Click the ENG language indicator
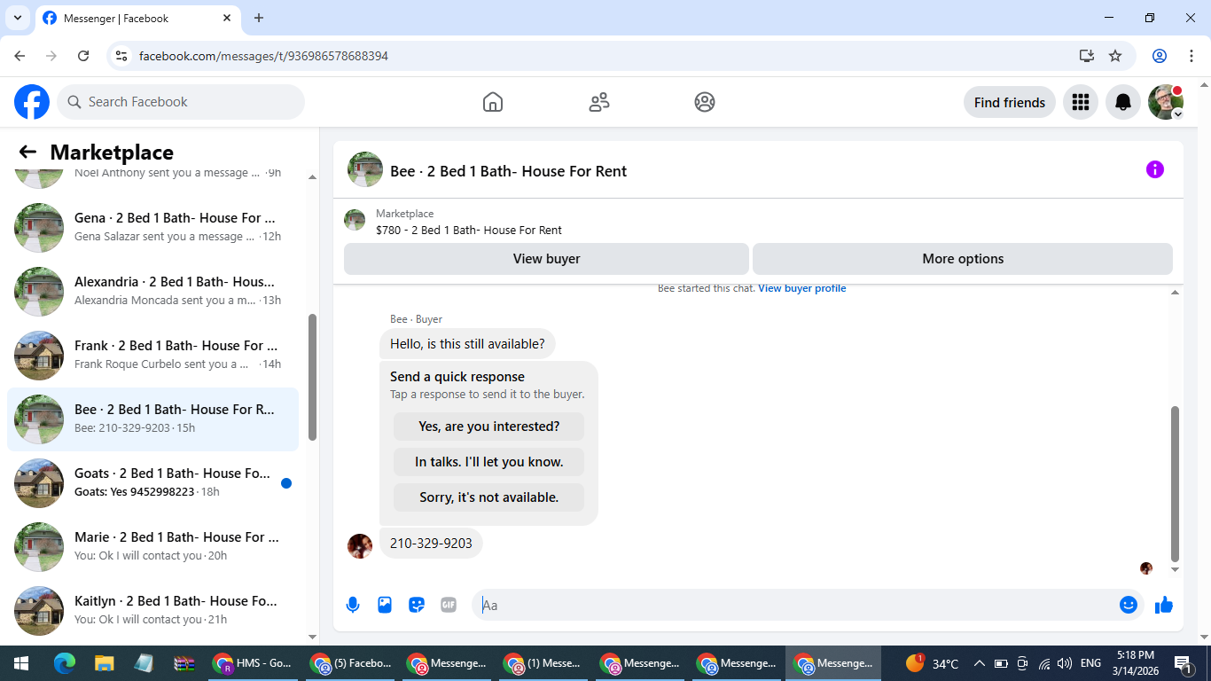This screenshot has width=1211, height=681. pos(1091,663)
